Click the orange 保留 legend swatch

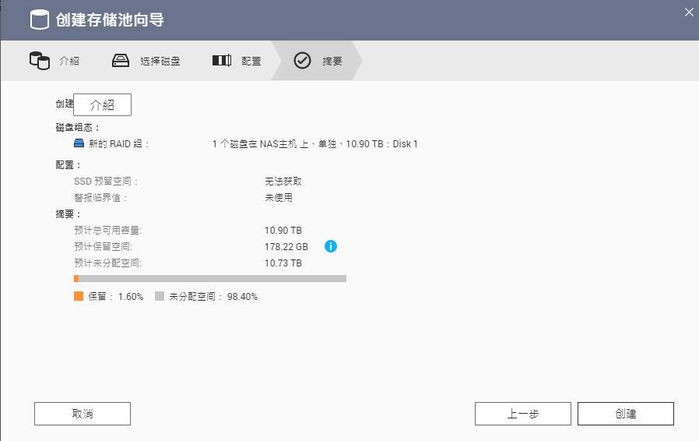(x=79, y=296)
